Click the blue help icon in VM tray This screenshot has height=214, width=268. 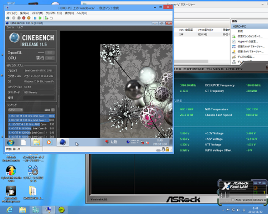[x=128, y=142]
